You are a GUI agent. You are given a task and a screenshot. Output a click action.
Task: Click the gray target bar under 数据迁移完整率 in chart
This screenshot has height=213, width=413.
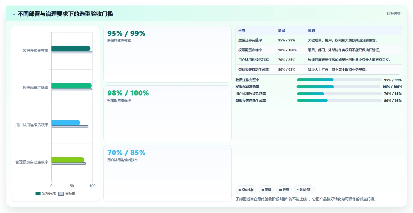[x=72, y=52]
